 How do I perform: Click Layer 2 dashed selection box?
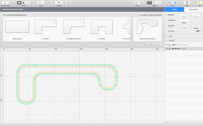click(x=201, y=45)
